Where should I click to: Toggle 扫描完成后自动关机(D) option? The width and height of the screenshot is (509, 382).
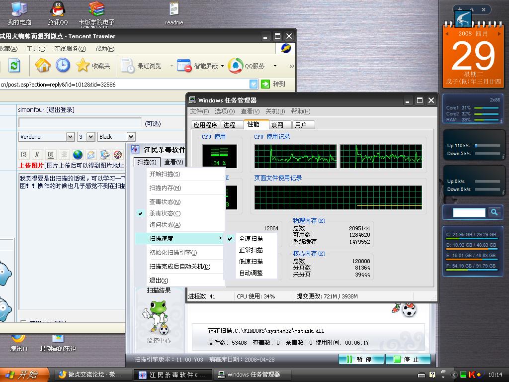179,267
